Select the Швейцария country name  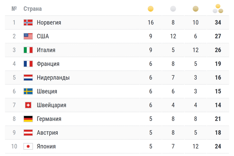coord(51,105)
